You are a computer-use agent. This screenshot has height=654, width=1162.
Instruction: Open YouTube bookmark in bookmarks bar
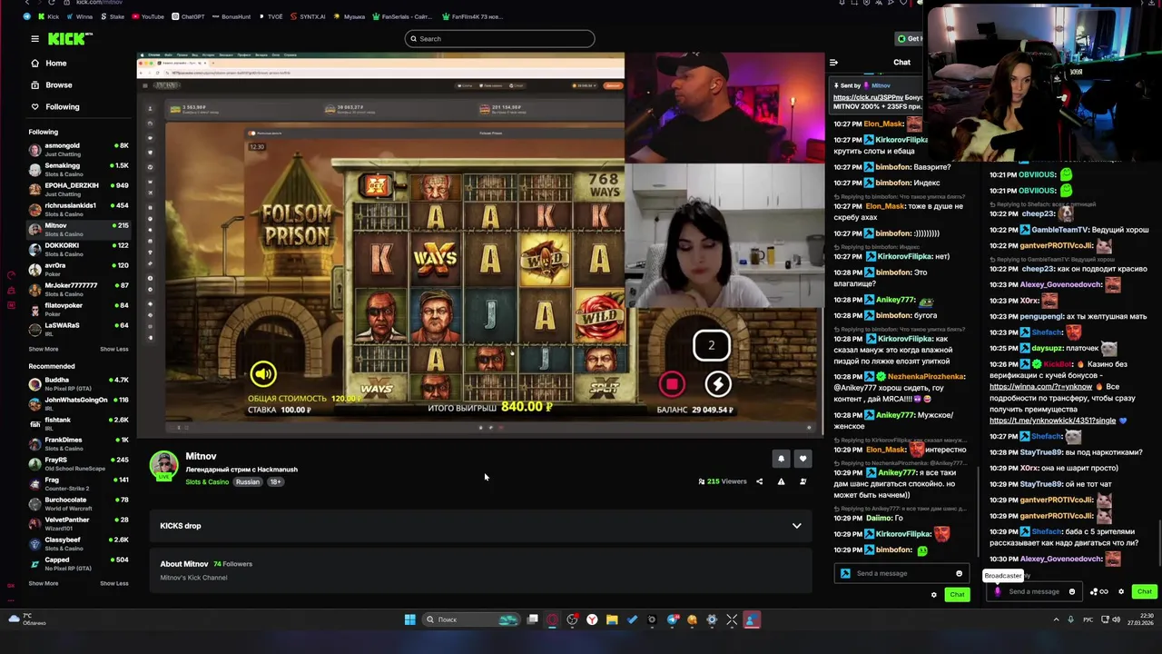[x=148, y=16]
